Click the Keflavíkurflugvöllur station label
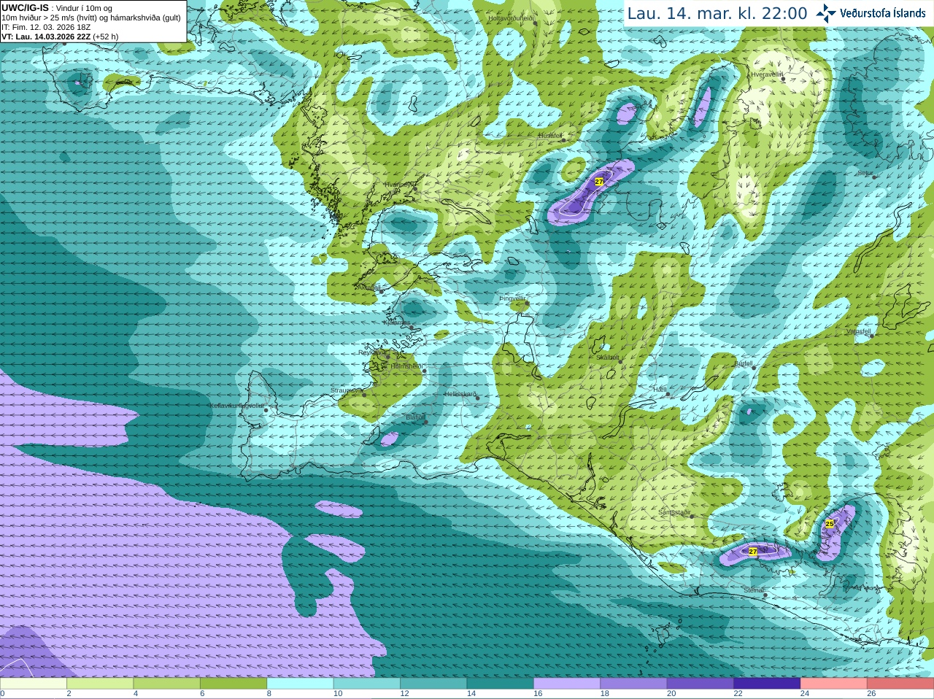The height and width of the screenshot is (699, 934). click(x=236, y=406)
